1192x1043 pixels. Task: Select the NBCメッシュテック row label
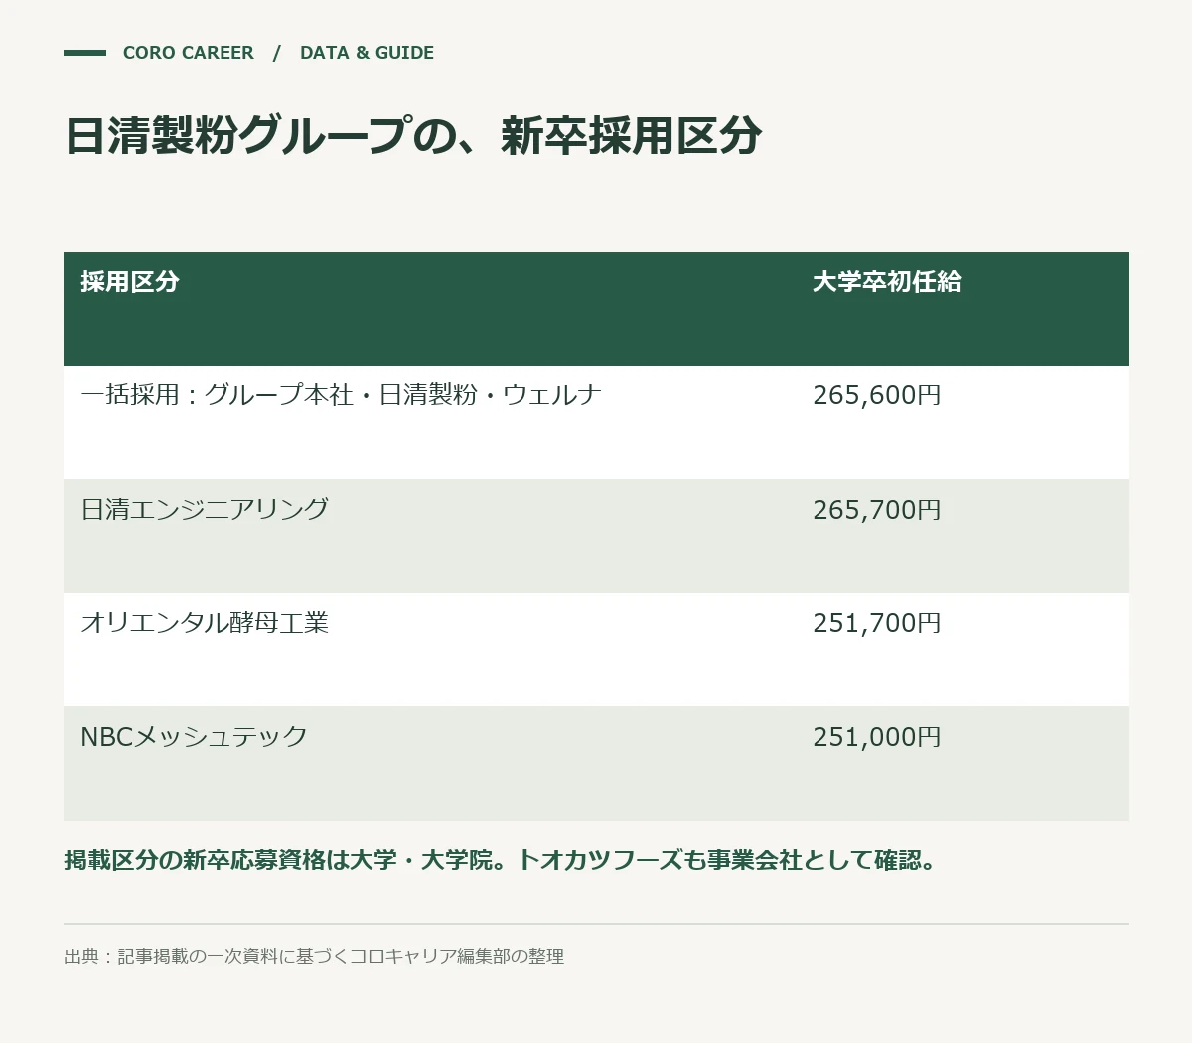(x=195, y=737)
